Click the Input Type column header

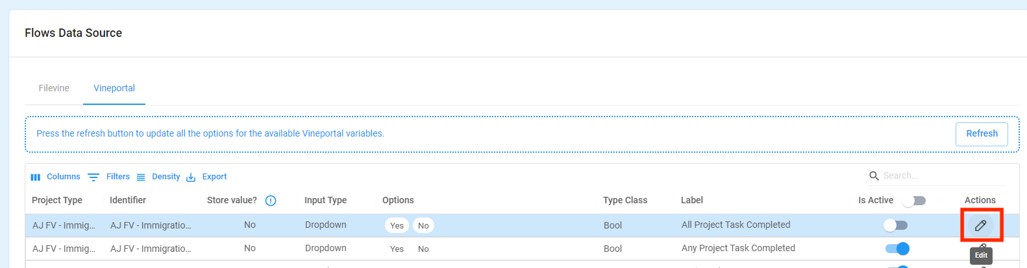325,200
